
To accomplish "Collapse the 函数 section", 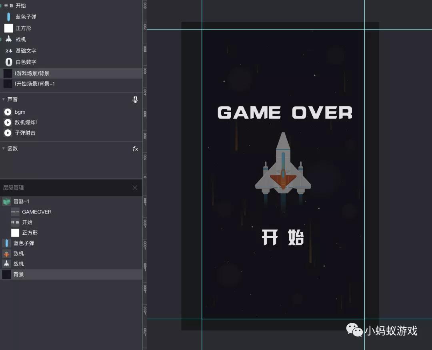I will (3, 148).
